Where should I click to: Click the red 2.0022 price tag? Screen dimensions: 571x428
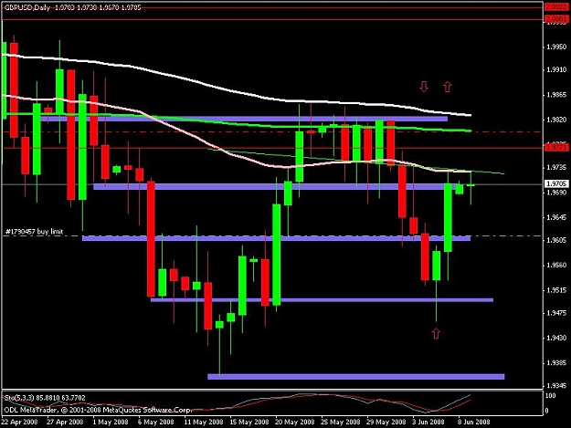pyautogui.click(x=556, y=7)
